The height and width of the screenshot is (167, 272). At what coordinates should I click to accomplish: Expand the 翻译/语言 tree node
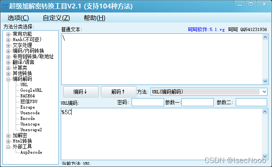[8, 62]
